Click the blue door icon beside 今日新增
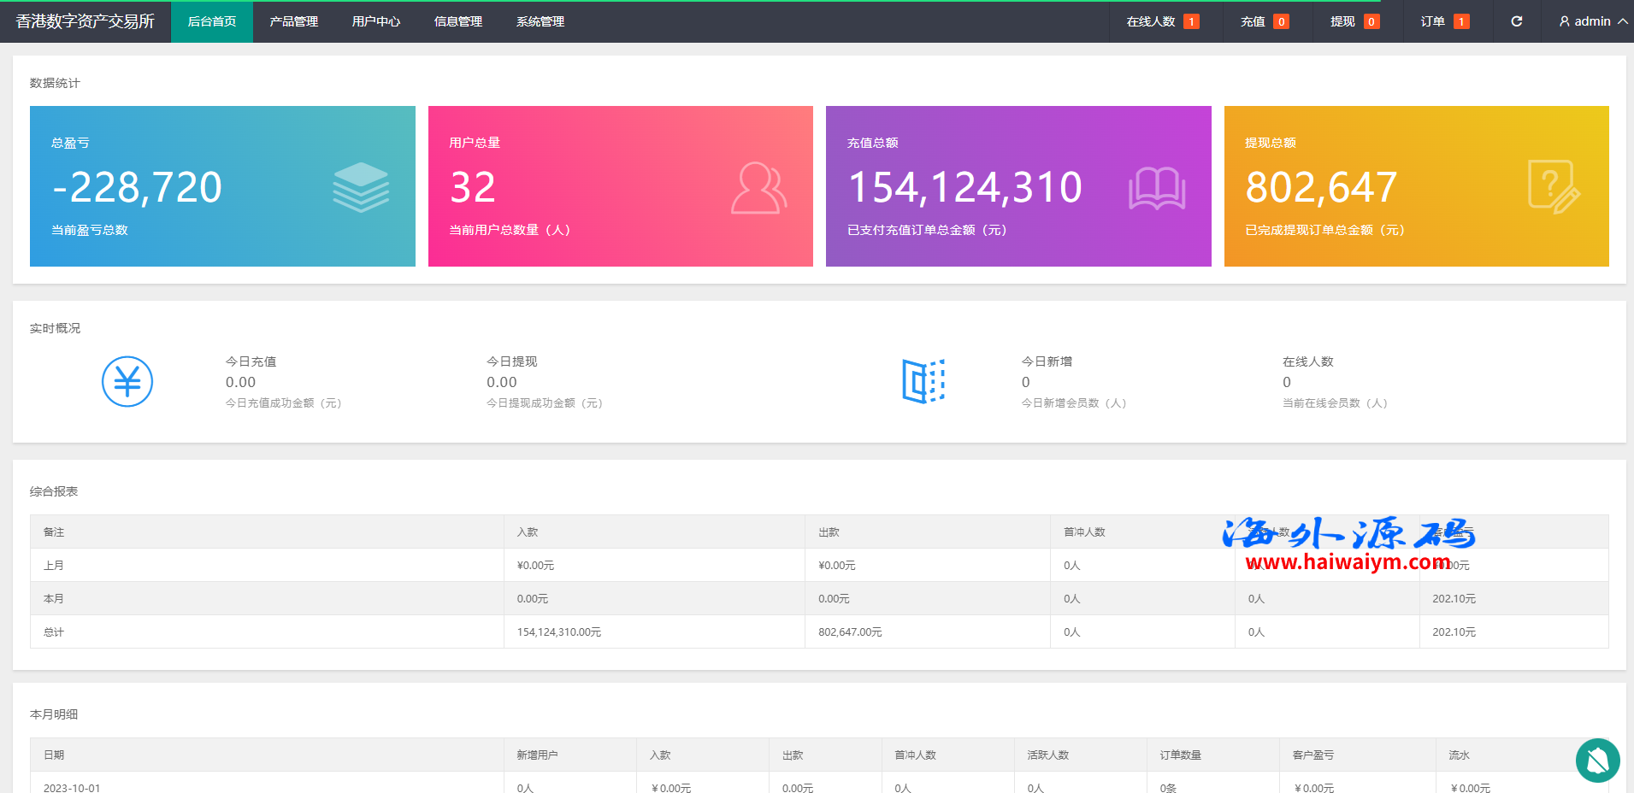 [923, 381]
